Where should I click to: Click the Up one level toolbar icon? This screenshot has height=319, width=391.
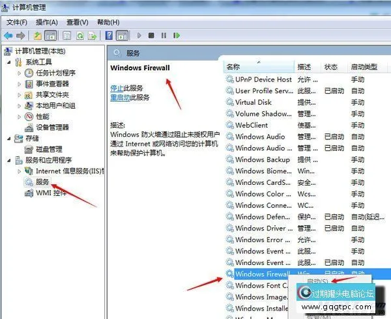[x=38, y=36]
